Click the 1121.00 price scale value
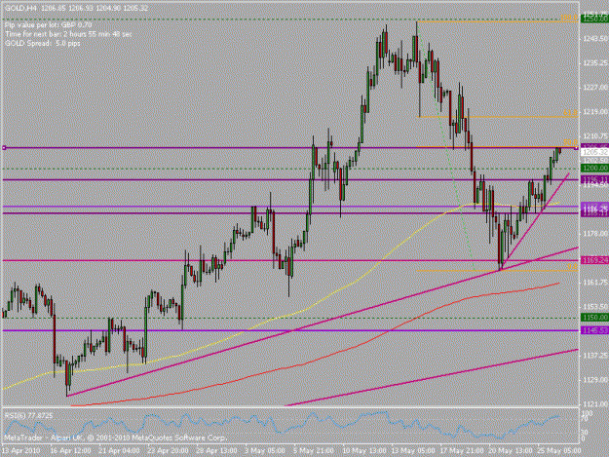Image resolution: width=609 pixels, height=457 pixels. point(595,404)
